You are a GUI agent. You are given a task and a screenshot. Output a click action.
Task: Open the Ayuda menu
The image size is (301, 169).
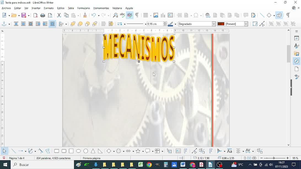(129, 8)
